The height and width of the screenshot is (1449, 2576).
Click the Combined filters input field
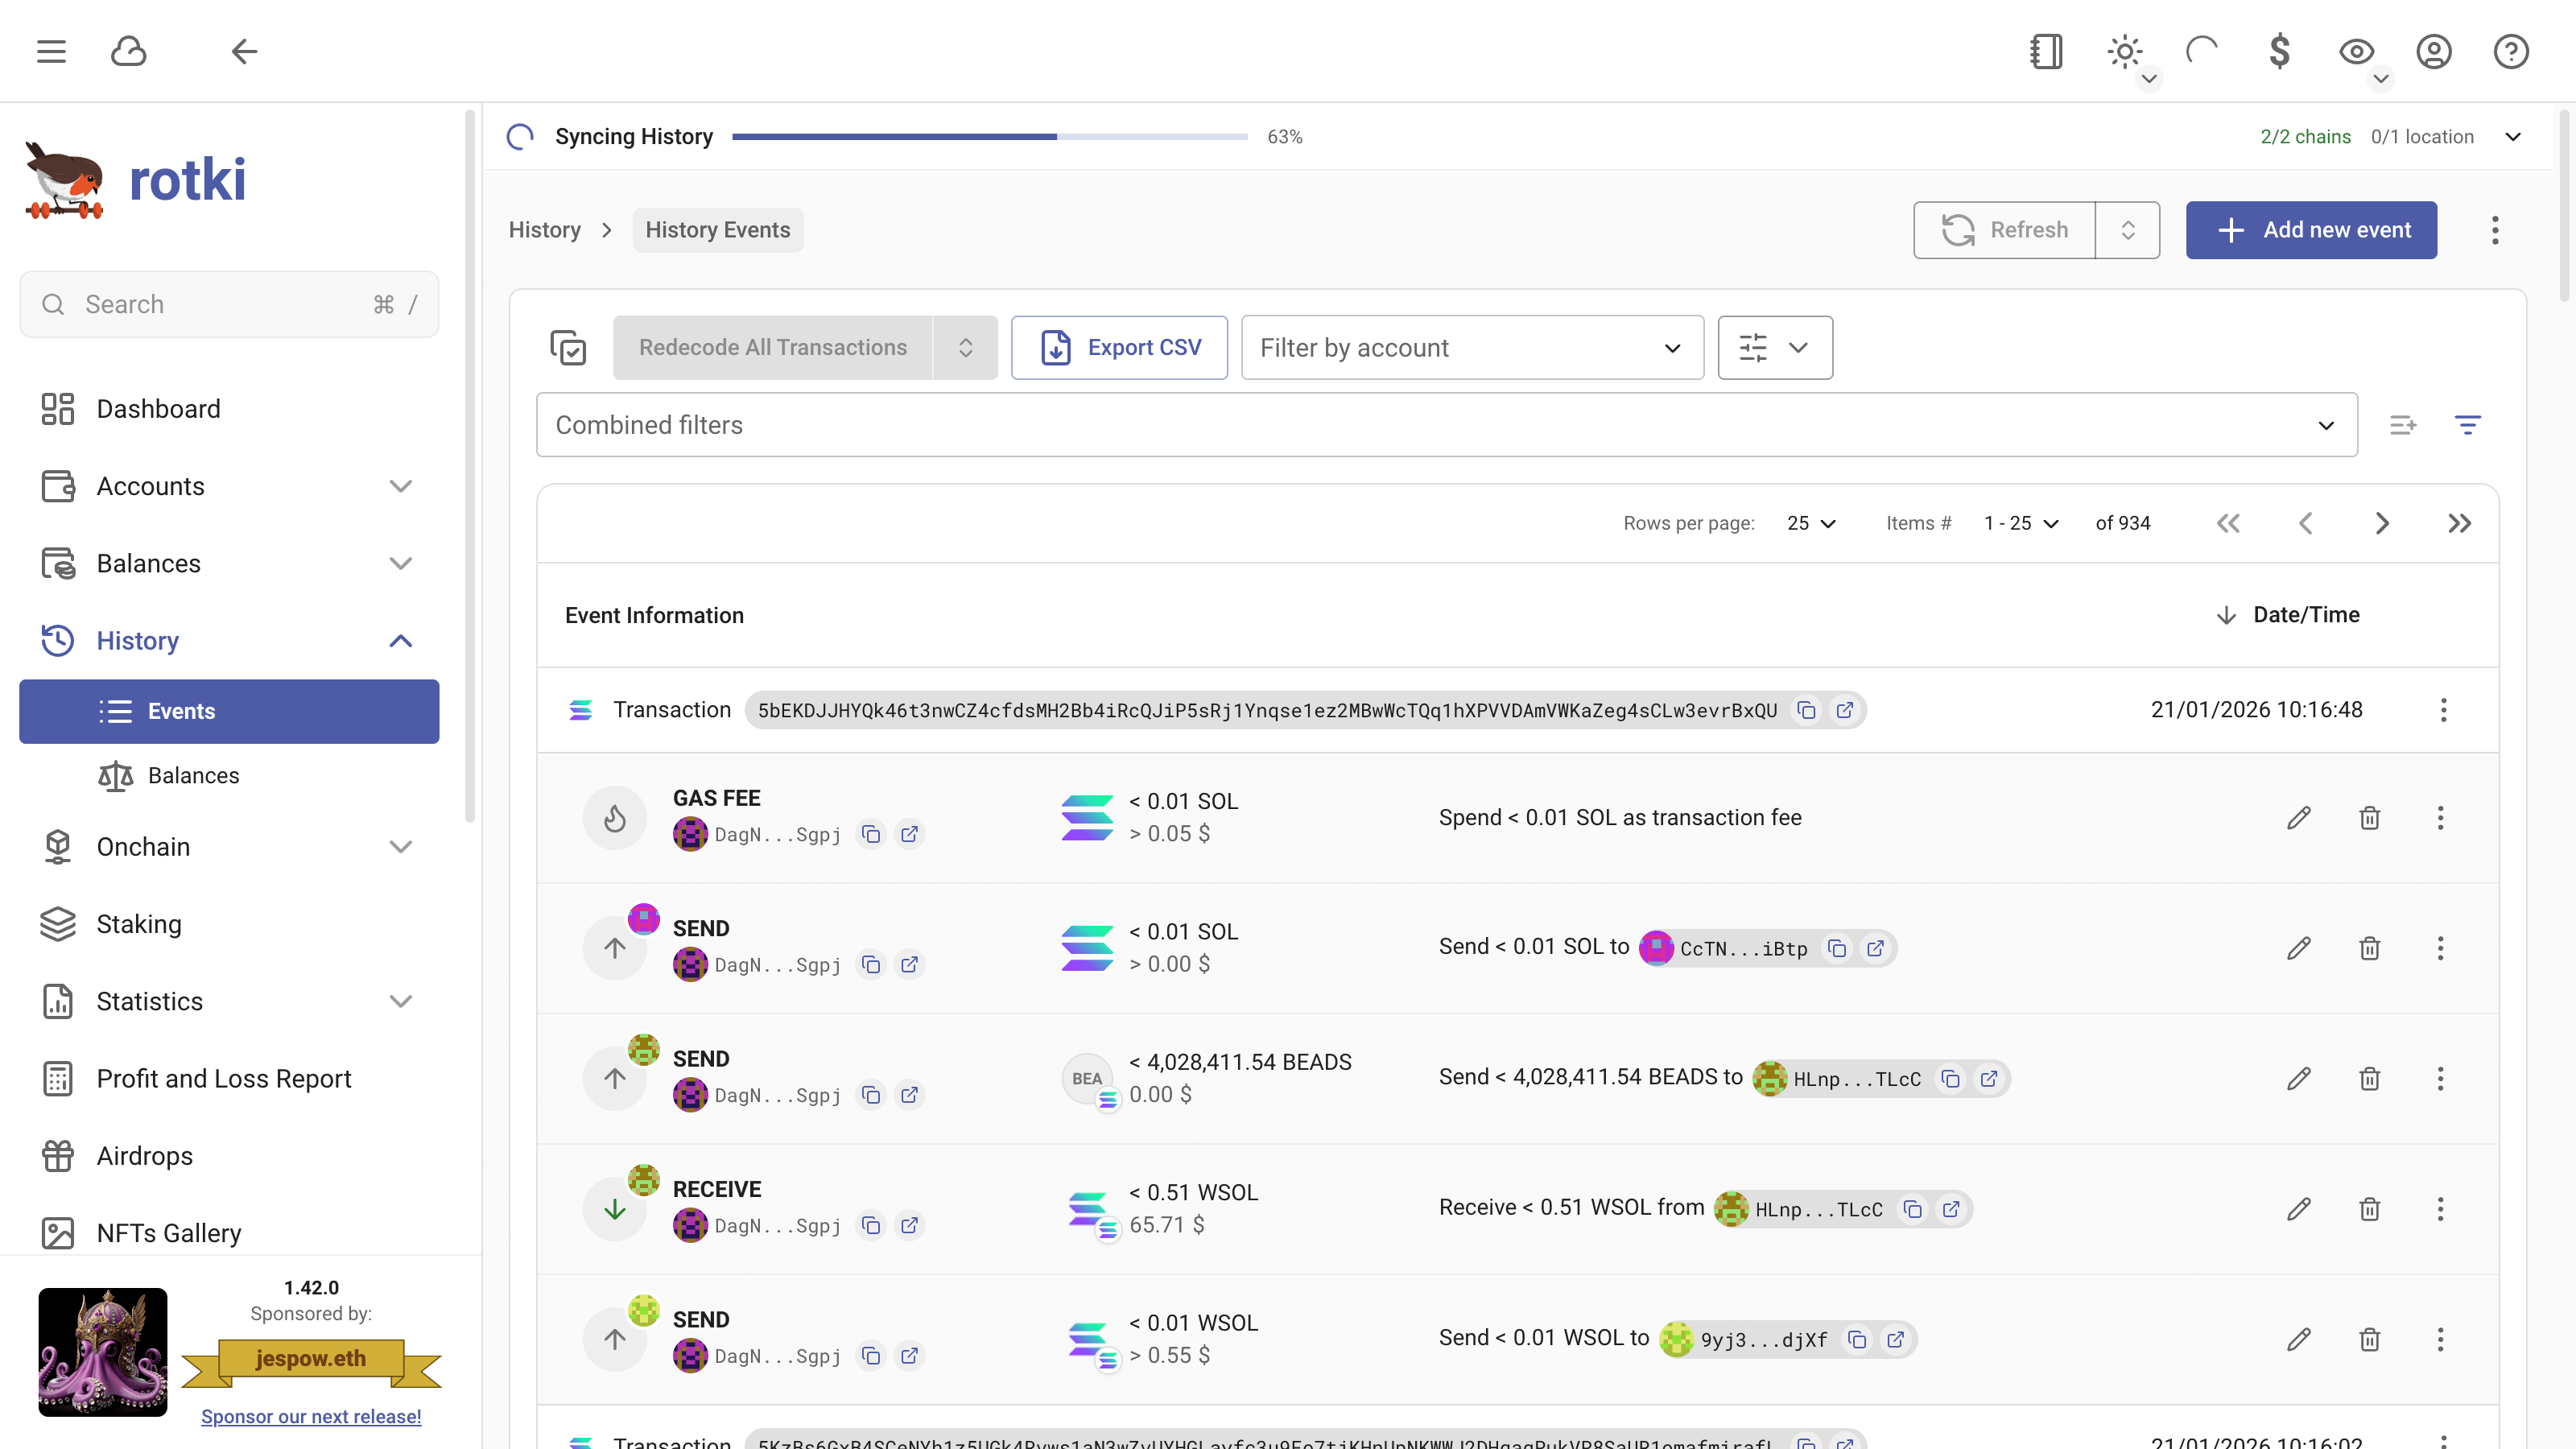click(1446, 425)
